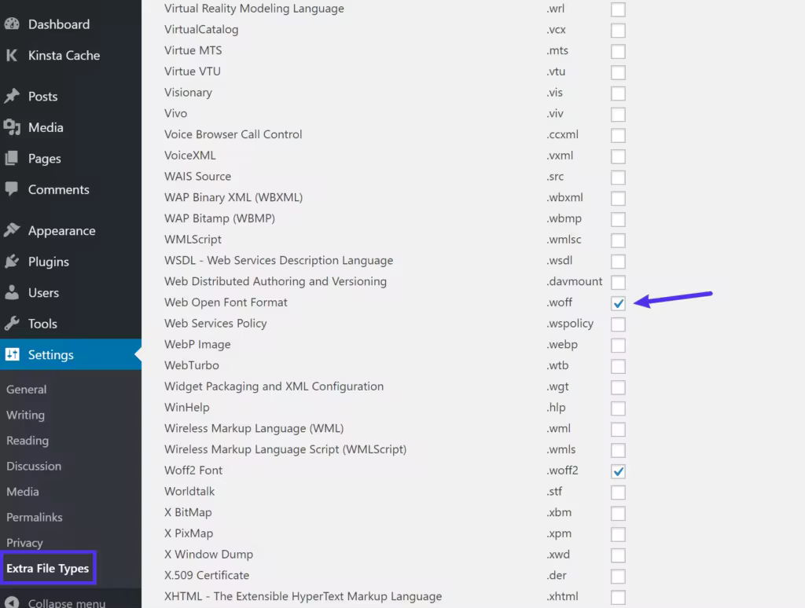Click the Pages icon

[x=12, y=158]
